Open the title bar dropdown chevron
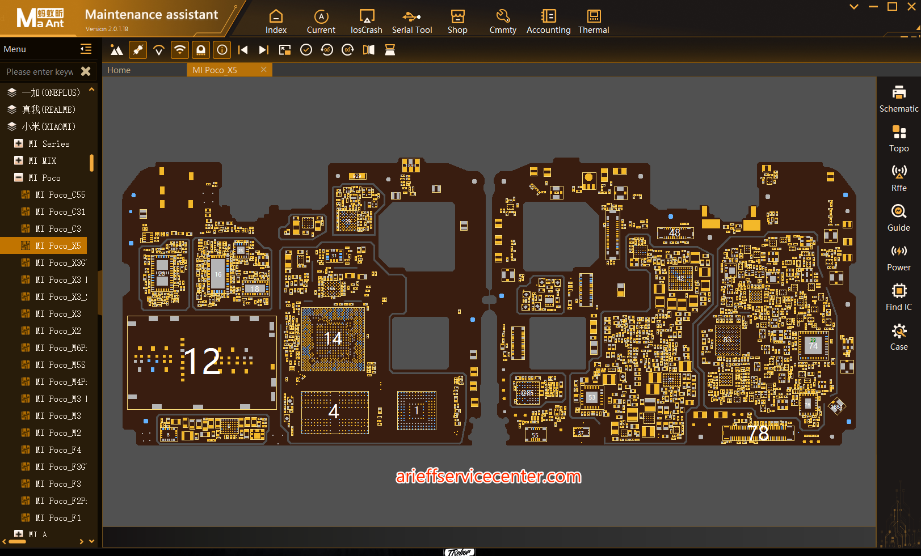The width and height of the screenshot is (921, 556). (854, 7)
